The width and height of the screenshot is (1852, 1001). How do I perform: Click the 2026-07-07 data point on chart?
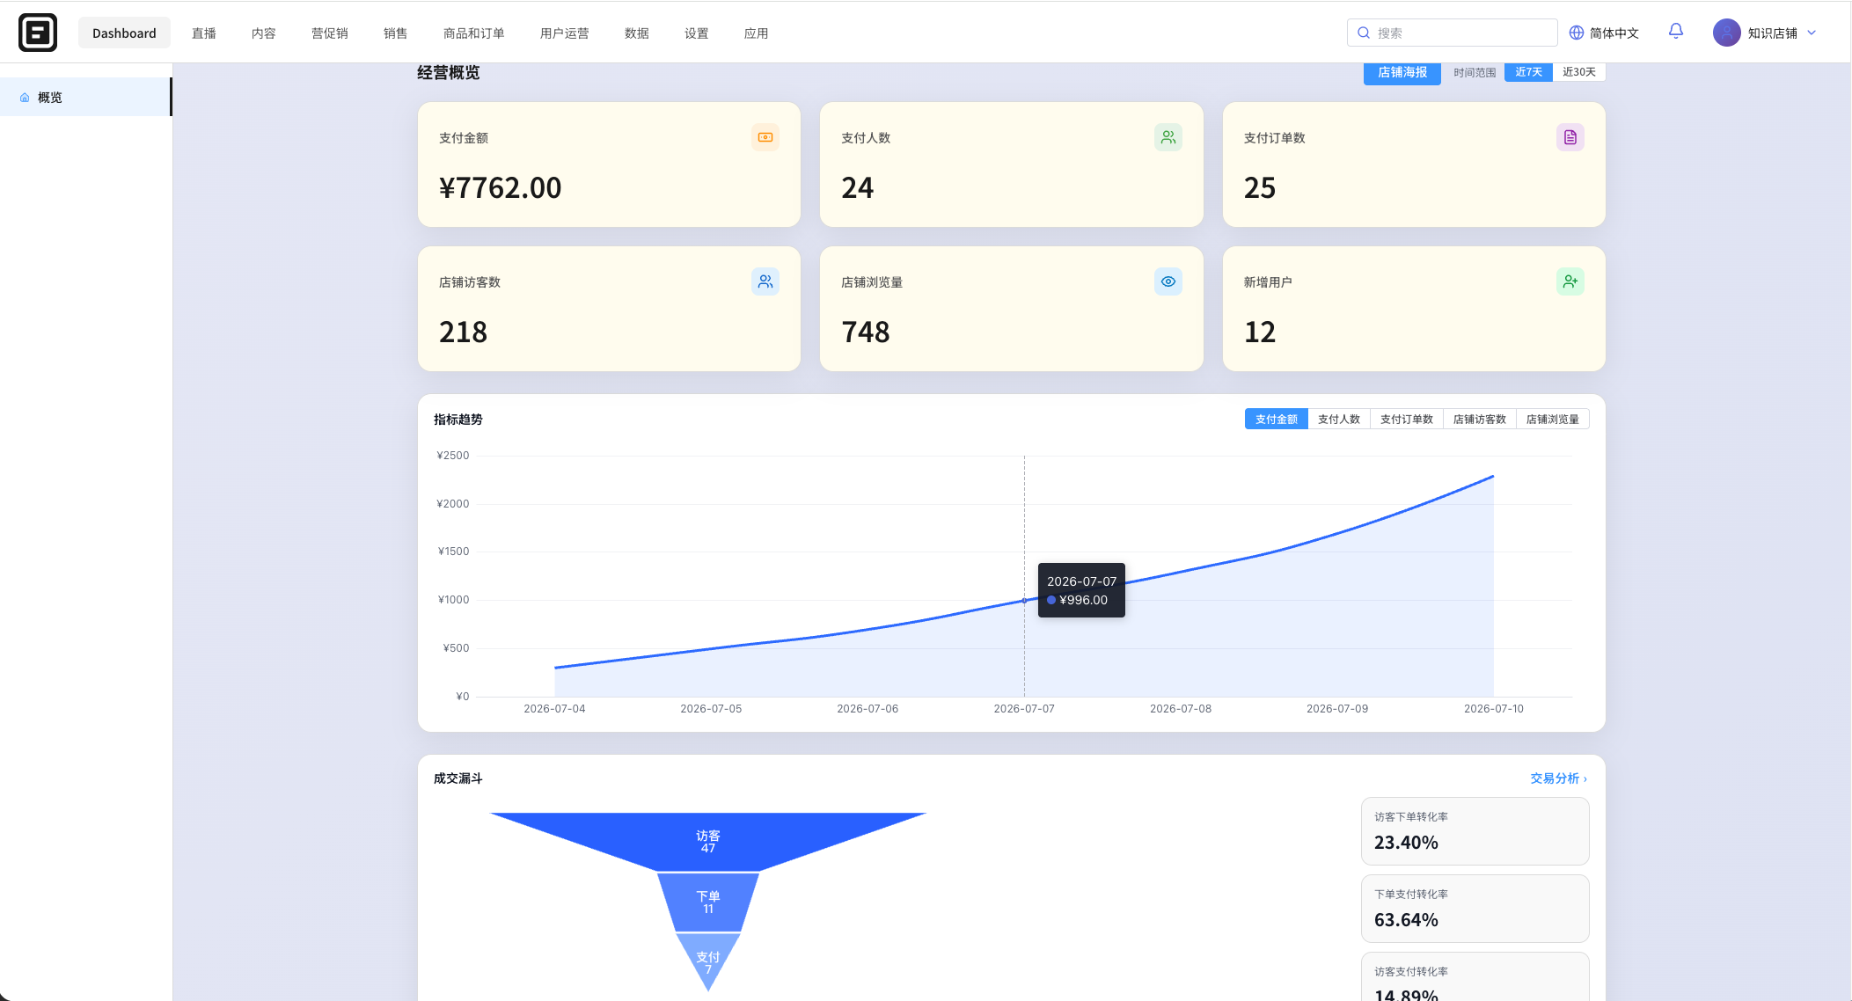click(x=1024, y=601)
